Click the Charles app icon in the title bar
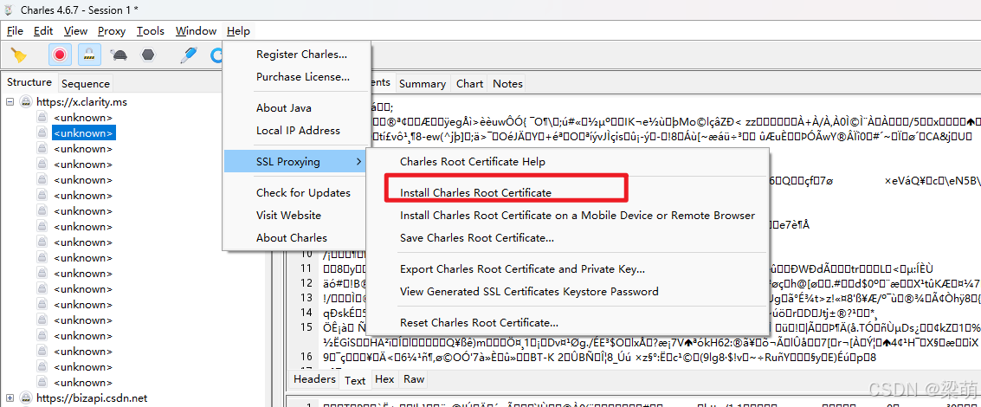The image size is (981, 407). (x=9, y=10)
